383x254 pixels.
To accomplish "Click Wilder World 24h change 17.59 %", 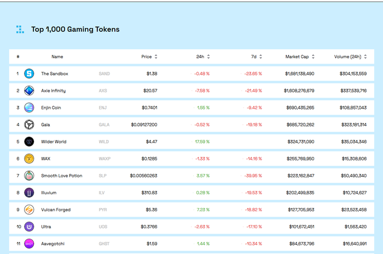I will click(202, 142).
